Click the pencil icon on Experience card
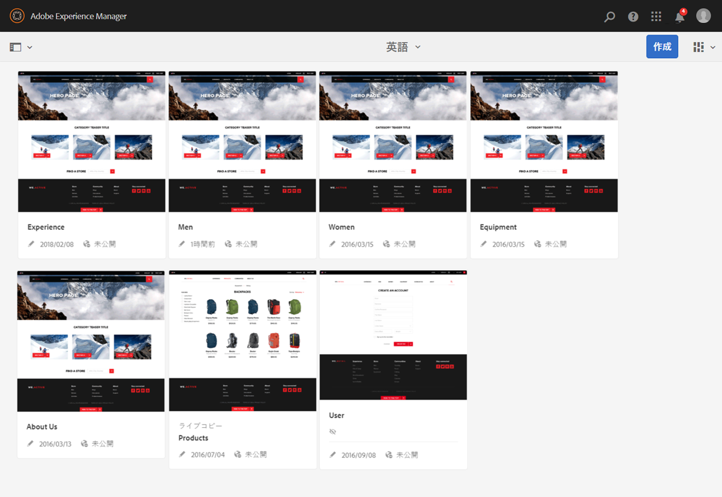 [31, 244]
